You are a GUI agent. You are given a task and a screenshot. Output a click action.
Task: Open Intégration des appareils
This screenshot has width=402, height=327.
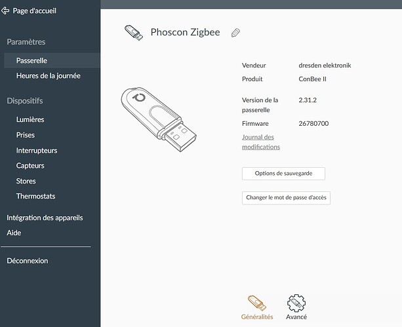45,218
